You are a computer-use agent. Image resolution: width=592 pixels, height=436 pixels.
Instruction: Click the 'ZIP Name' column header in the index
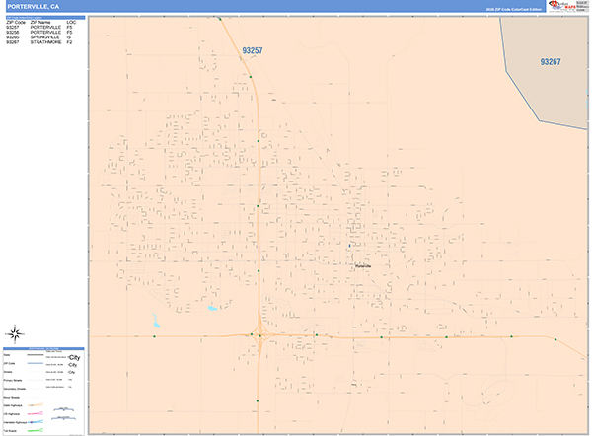(40, 23)
